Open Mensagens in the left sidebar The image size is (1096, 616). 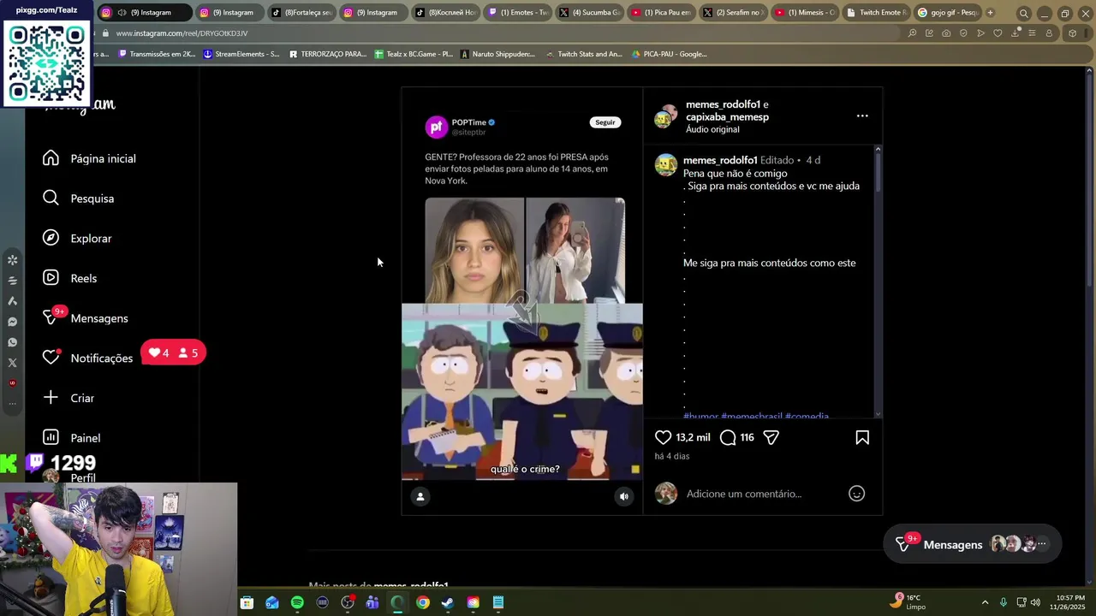pos(86,318)
